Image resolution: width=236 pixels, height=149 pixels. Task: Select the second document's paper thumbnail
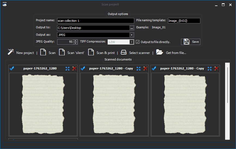[114, 104]
